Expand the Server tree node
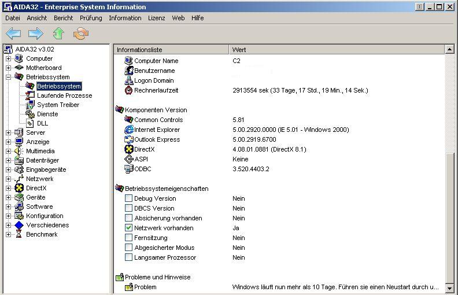 coord(8,132)
